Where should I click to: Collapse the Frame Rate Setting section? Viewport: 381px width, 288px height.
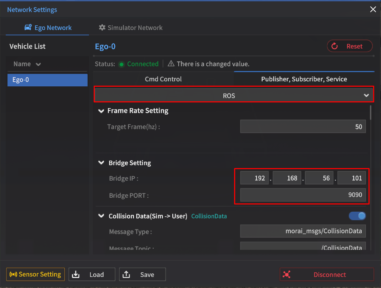tap(101, 111)
